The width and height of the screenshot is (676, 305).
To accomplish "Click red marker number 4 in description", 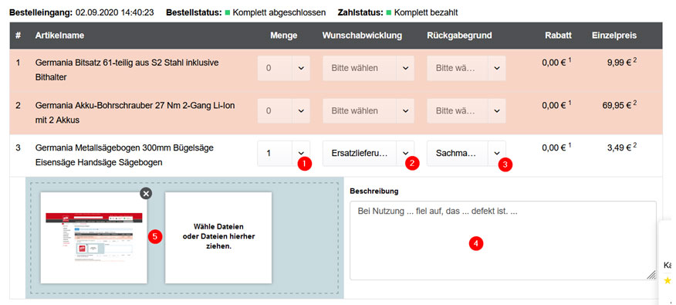I will click(476, 243).
